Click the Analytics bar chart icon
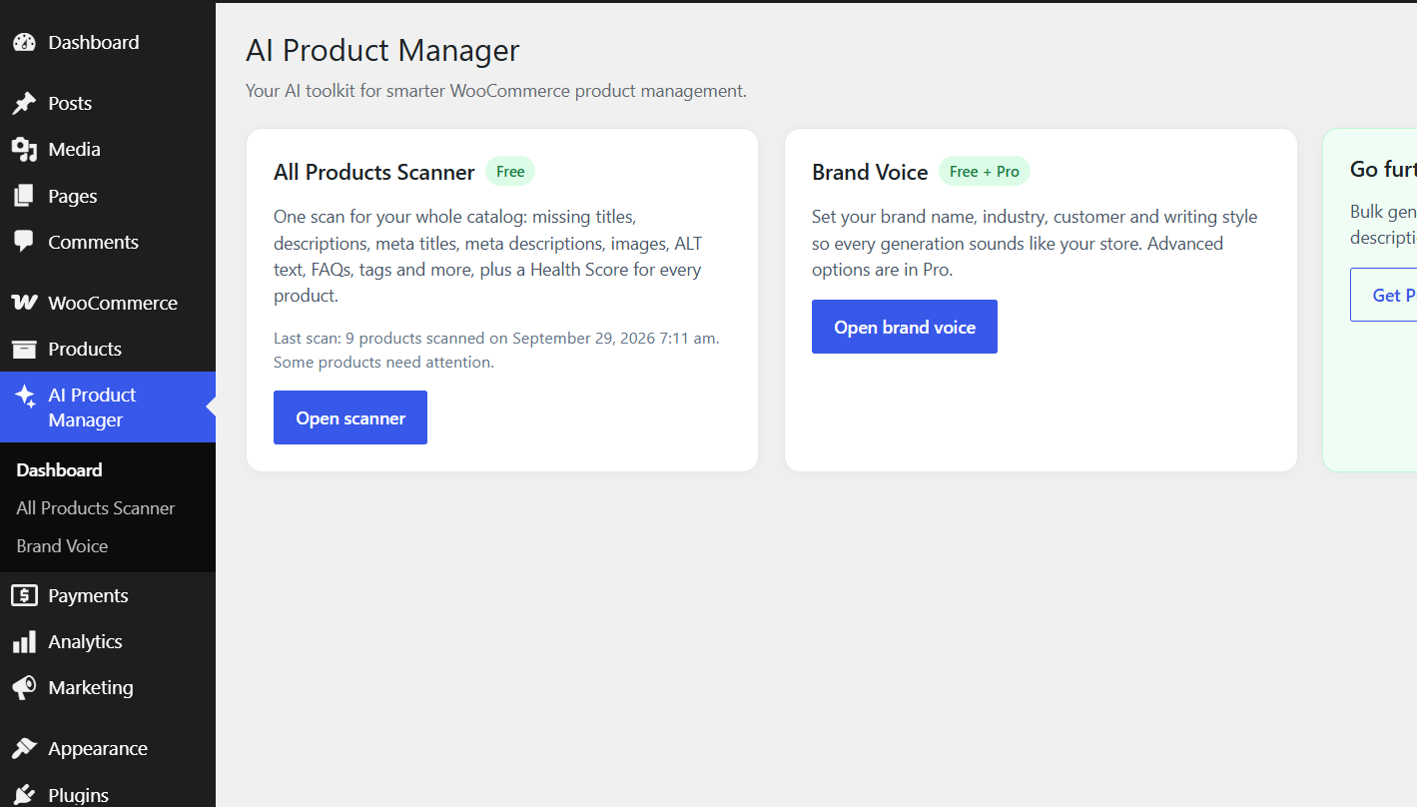 [24, 642]
